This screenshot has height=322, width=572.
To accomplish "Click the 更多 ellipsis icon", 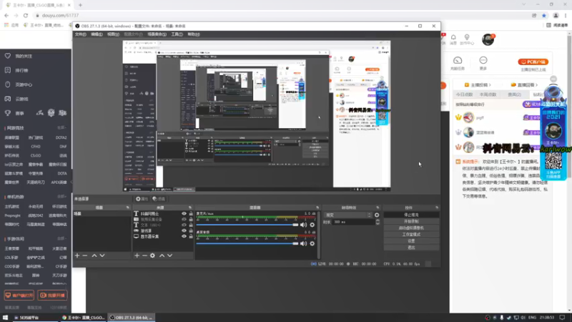I will (483, 60).
